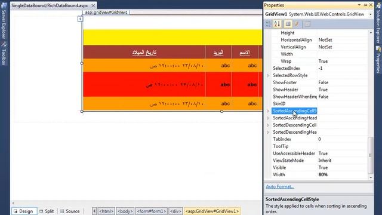The image size is (382, 215).
Task: Select the HorizontalAlign property row
Action: [319, 40]
